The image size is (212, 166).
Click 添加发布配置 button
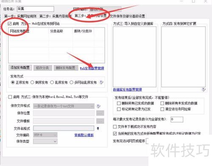[x=20, y=68]
